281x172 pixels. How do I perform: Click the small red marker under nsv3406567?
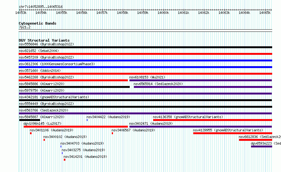pos(112,133)
